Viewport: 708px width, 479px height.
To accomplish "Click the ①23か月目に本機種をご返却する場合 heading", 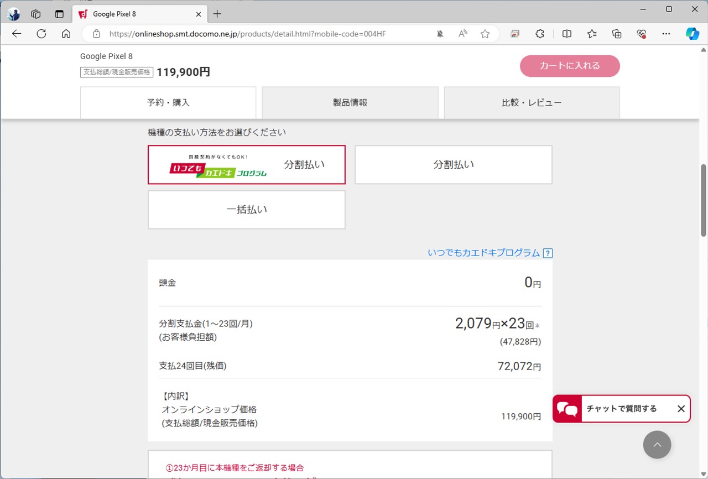I will pos(235,468).
